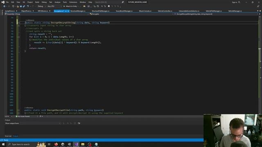Click the Undo arrow icon

pyautogui.click(x=28, y=7)
